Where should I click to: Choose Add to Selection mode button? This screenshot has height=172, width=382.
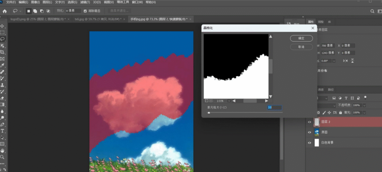(35, 11)
